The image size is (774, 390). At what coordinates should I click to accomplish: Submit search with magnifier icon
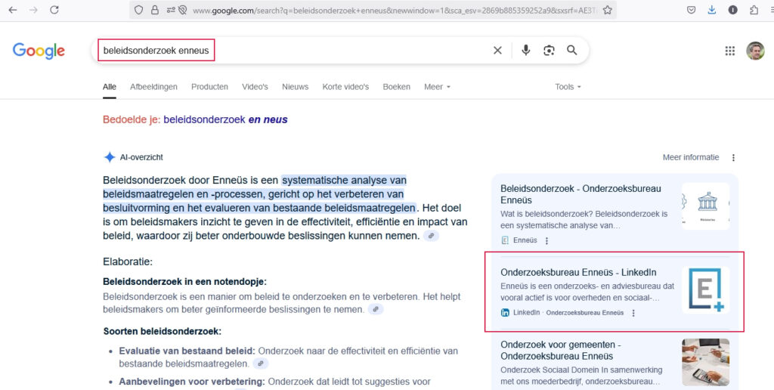click(571, 51)
